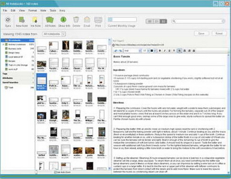Click inside the search input field
The image size is (231, 179).
(x=198, y=21)
